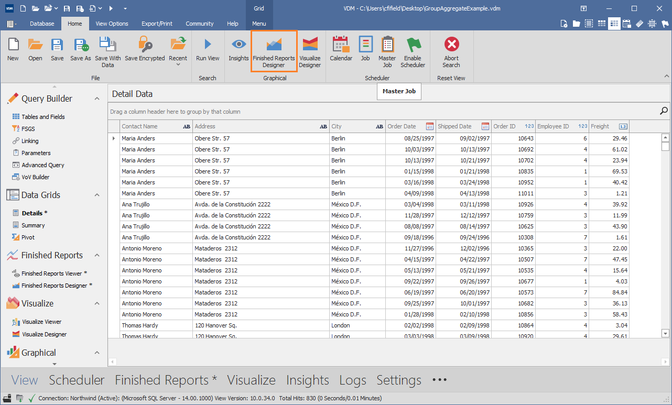Click Enable Scheduler green flag
This screenshot has height=405, width=672.
[413, 52]
